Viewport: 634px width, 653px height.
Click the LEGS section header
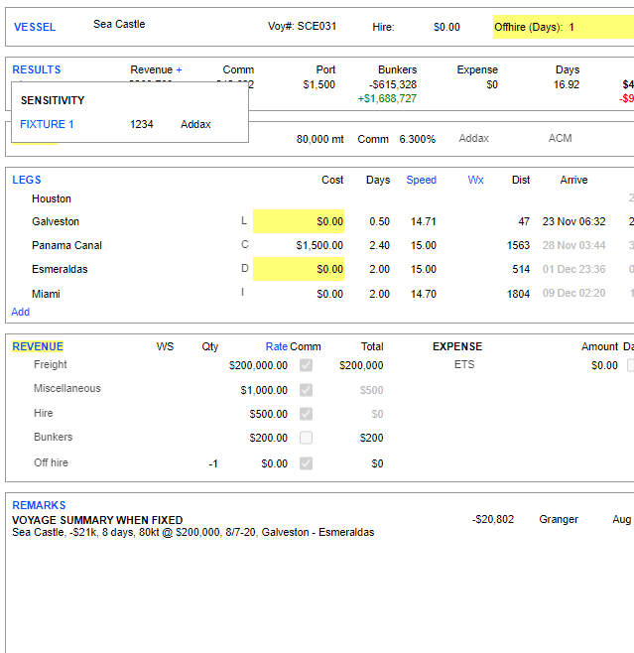pyautogui.click(x=27, y=180)
